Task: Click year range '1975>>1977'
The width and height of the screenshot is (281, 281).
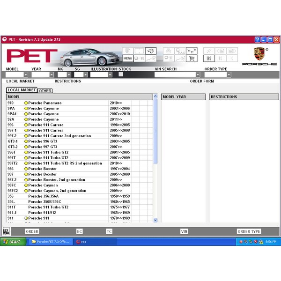Action: 120,207
